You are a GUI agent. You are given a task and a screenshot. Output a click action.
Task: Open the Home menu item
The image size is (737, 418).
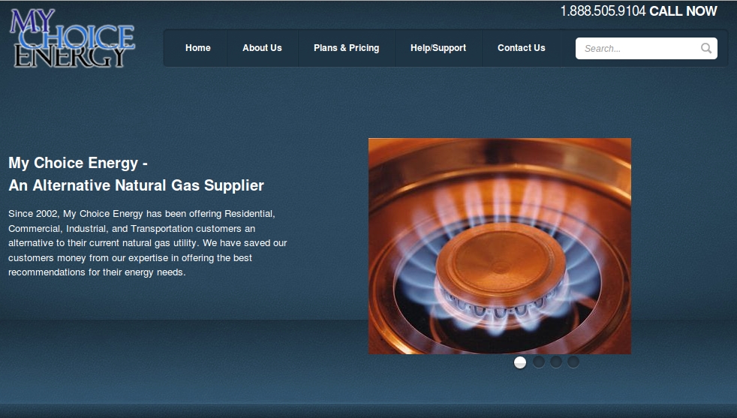198,48
